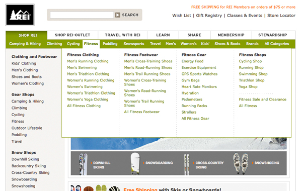Click the search arrow icon
This screenshot has height=191, width=302.
tap(118, 15)
